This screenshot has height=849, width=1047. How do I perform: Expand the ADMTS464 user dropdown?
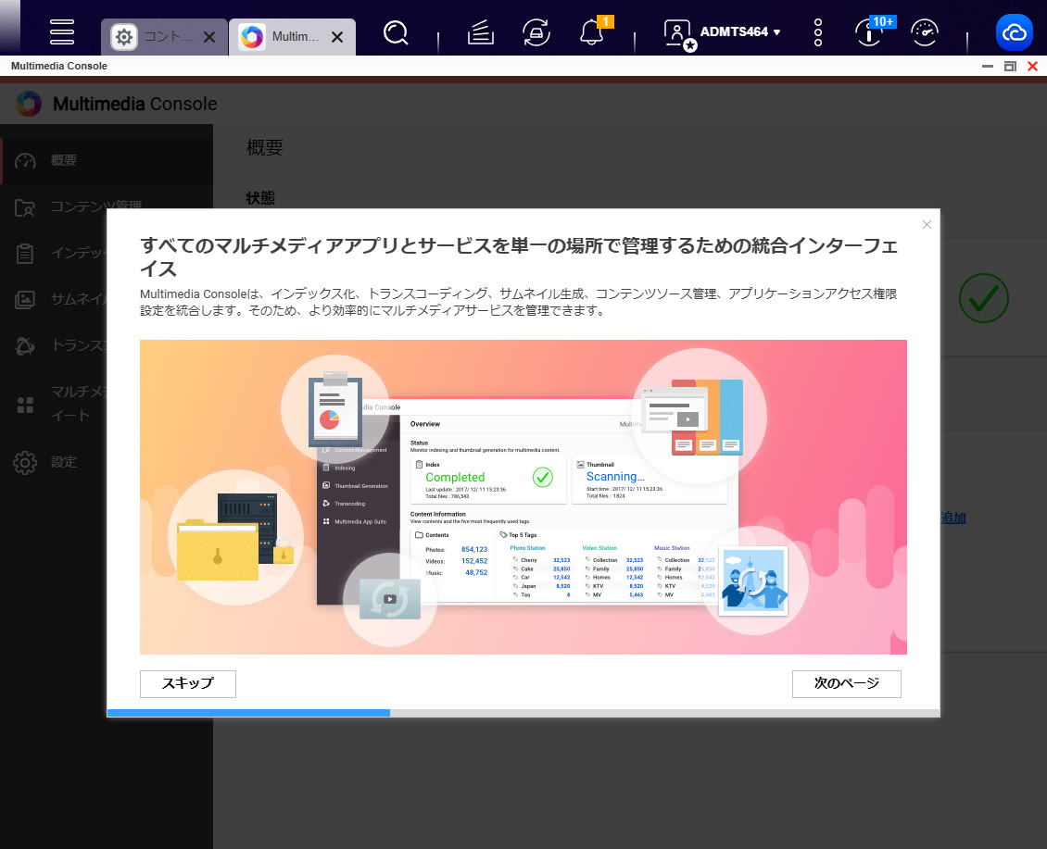tap(740, 32)
